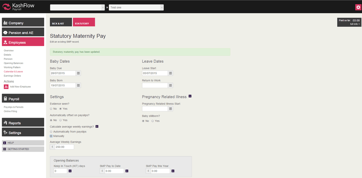The height and width of the screenshot is (178, 362).
Task: Choose Automatically from payslips option
Action: (x=51, y=132)
